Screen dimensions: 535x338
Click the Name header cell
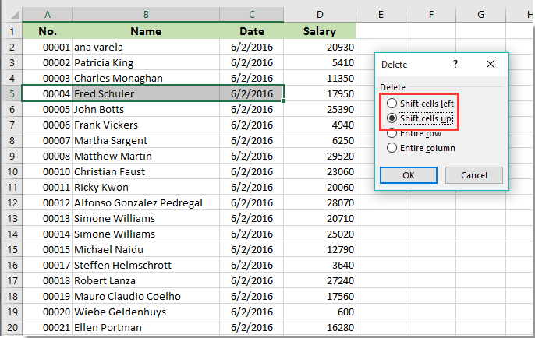click(145, 31)
